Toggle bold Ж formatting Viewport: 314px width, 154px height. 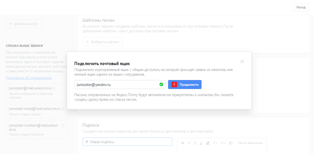(x=183, y=143)
